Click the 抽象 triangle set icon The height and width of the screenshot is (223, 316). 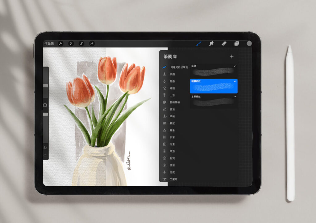[x=164, y=130]
